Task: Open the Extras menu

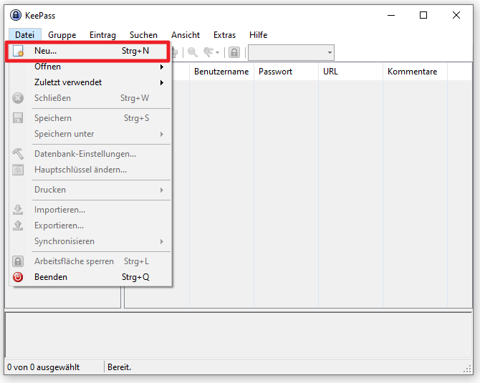Action: 224,35
